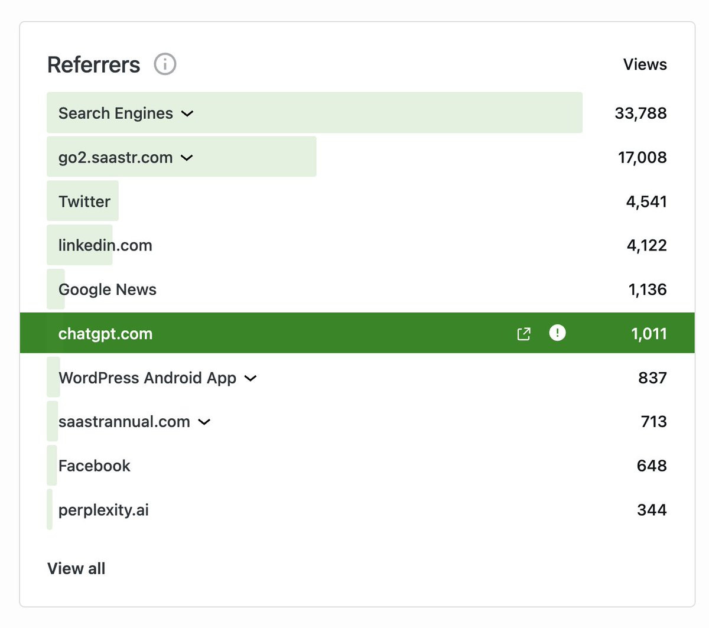Click the alert icon on chatgpt.com row
This screenshot has height=628, width=709.
click(x=557, y=333)
